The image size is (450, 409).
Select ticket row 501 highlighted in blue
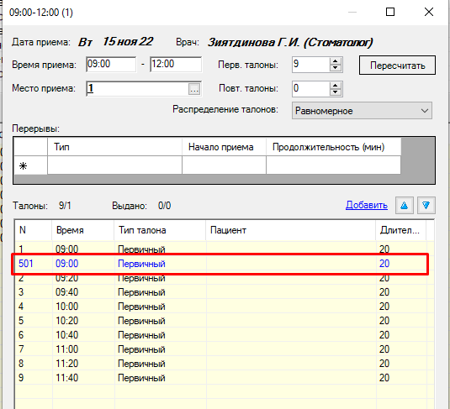[220, 264]
